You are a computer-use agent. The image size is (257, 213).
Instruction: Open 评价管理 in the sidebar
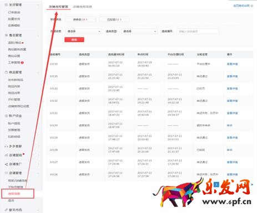click(x=14, y=100)
